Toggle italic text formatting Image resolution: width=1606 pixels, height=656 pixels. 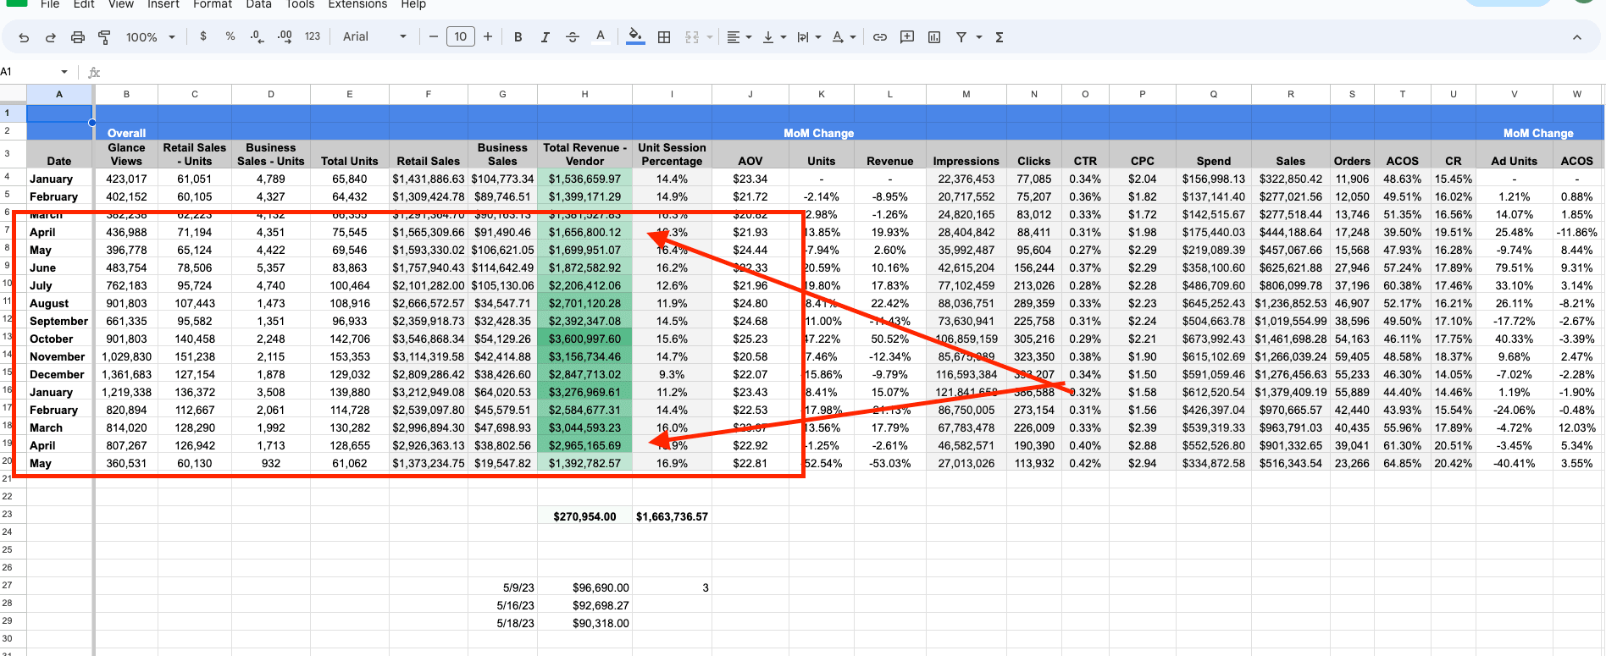(545, 37)
